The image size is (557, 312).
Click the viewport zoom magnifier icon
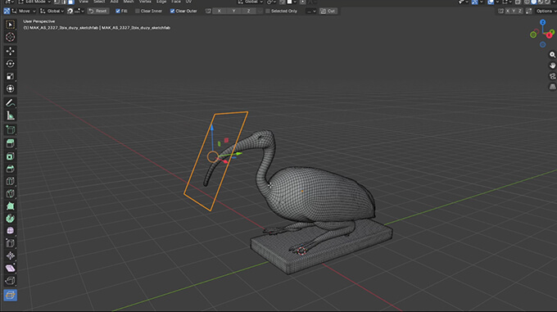(x=552, y=55)
